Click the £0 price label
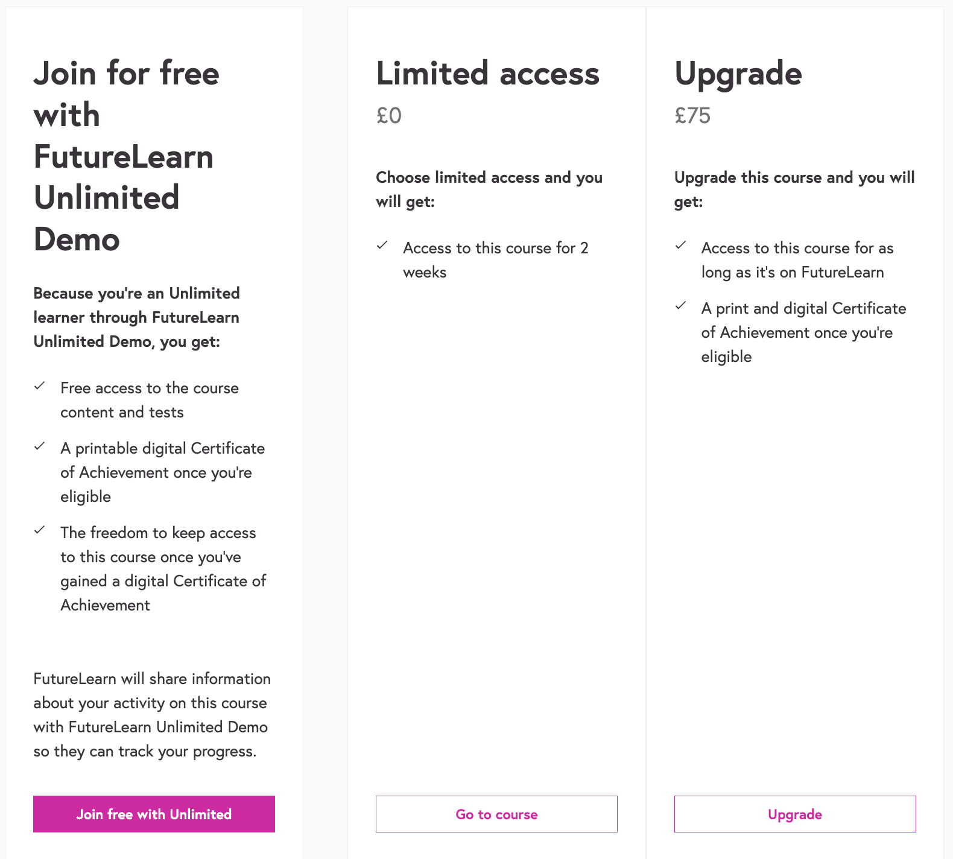This screenshot has height=859, width=953. [x=389, y=115]
